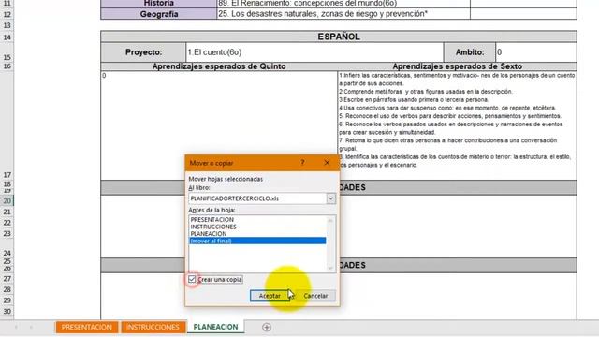This screenshot has width=599, height=337.
Task: Select PRESENTACION in sheet list
Action: click(212, 220)
